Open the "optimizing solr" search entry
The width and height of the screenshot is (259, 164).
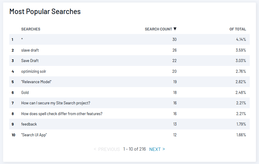(34, 72)
